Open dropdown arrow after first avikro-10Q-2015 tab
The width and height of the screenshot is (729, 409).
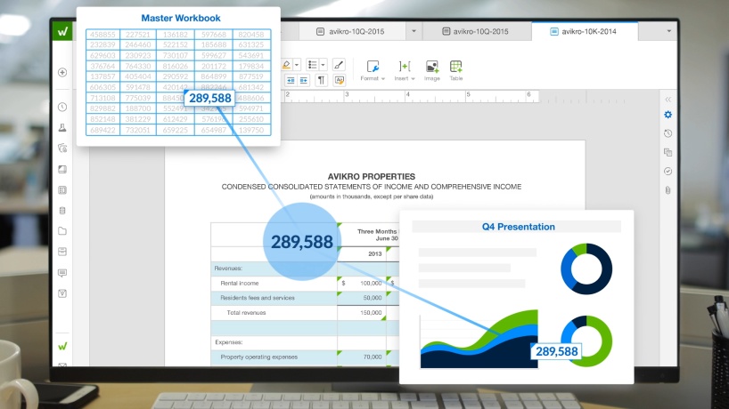[x=414, y=31]
